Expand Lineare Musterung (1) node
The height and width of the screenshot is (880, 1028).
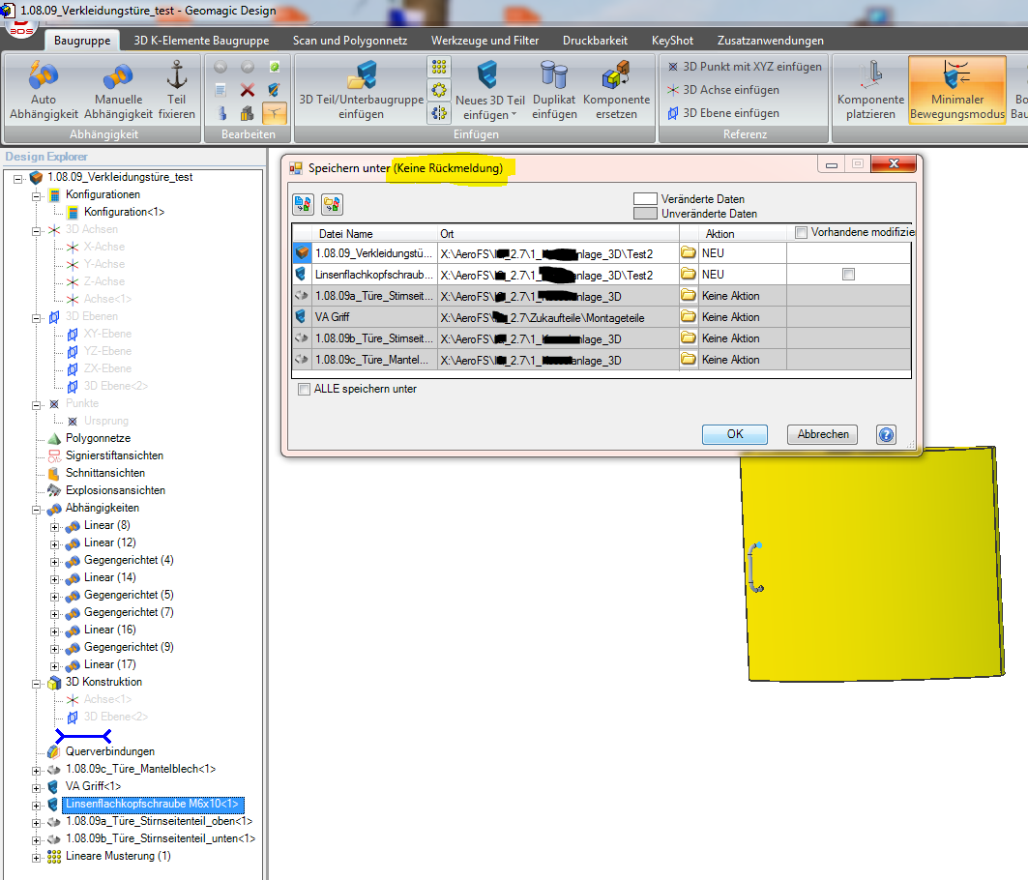(x=37, y=857)
